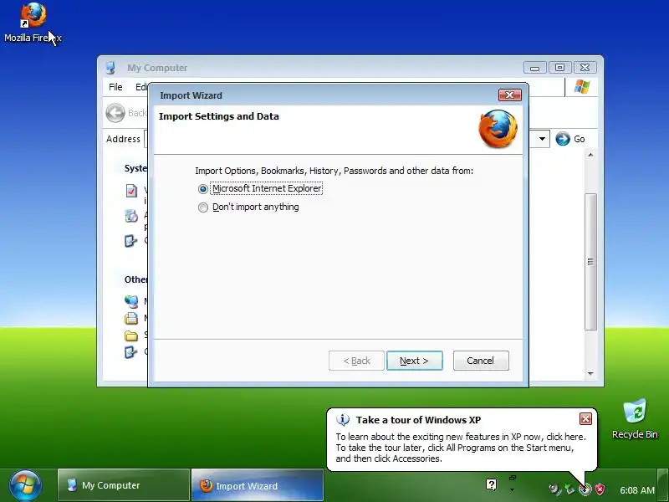
Task: Click the Take a tour of Windows XP text
Action: (419, 420)
